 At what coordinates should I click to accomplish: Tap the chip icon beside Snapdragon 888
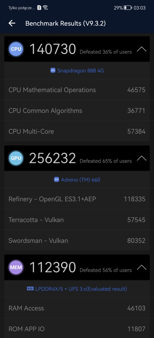53,71
